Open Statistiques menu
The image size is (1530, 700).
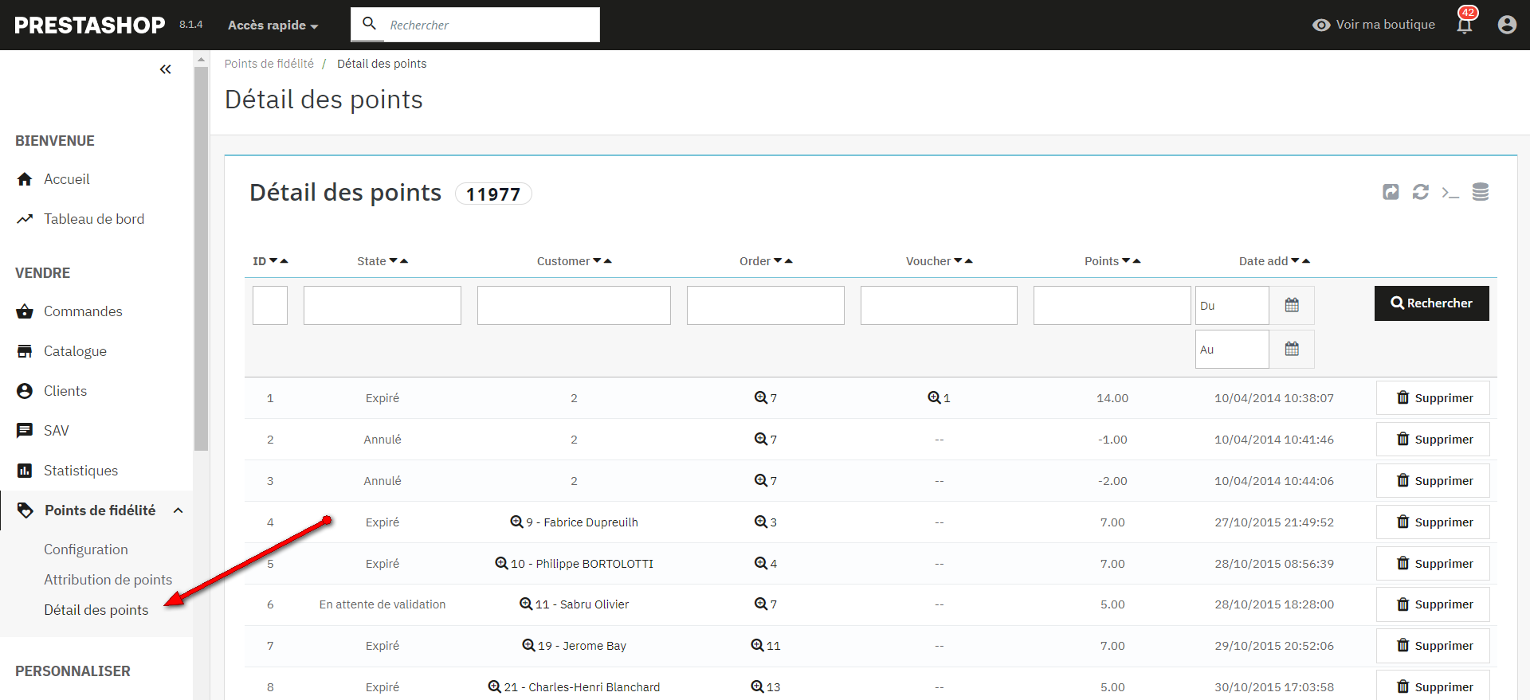[x=80, y=471]
